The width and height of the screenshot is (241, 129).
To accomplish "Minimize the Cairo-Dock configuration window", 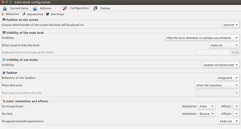I will [x=7, y=2].
